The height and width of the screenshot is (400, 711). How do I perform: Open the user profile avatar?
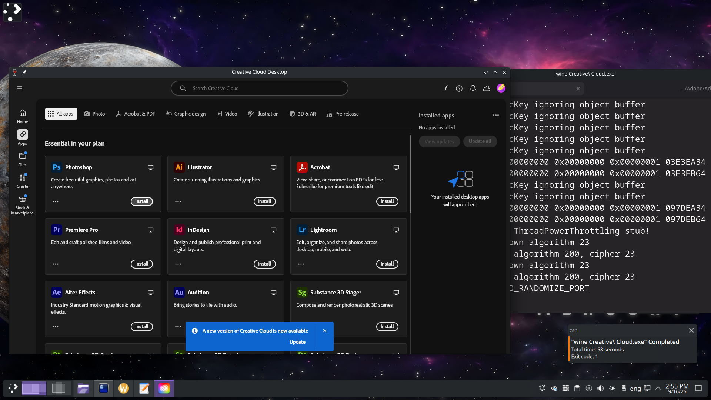(501, 88)
